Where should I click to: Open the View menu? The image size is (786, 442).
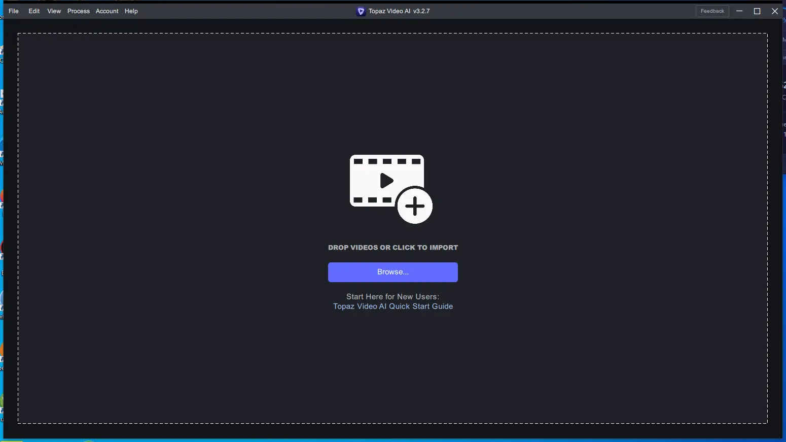click(54, 11)
